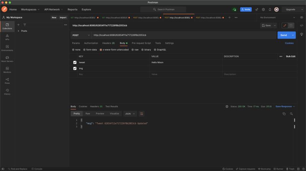Open the Monitors sidebar panel
This screenshot has height=171, width=306.
(x=7, y=70)
